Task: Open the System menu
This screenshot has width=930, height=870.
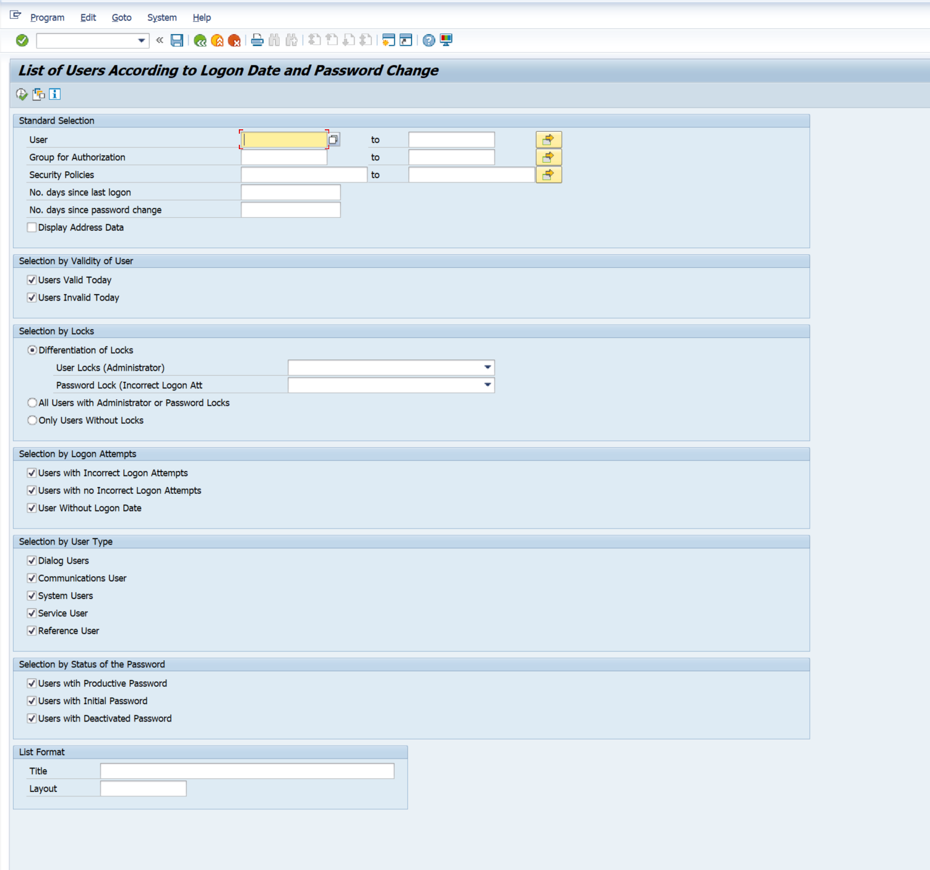Action: coord(161,17)
